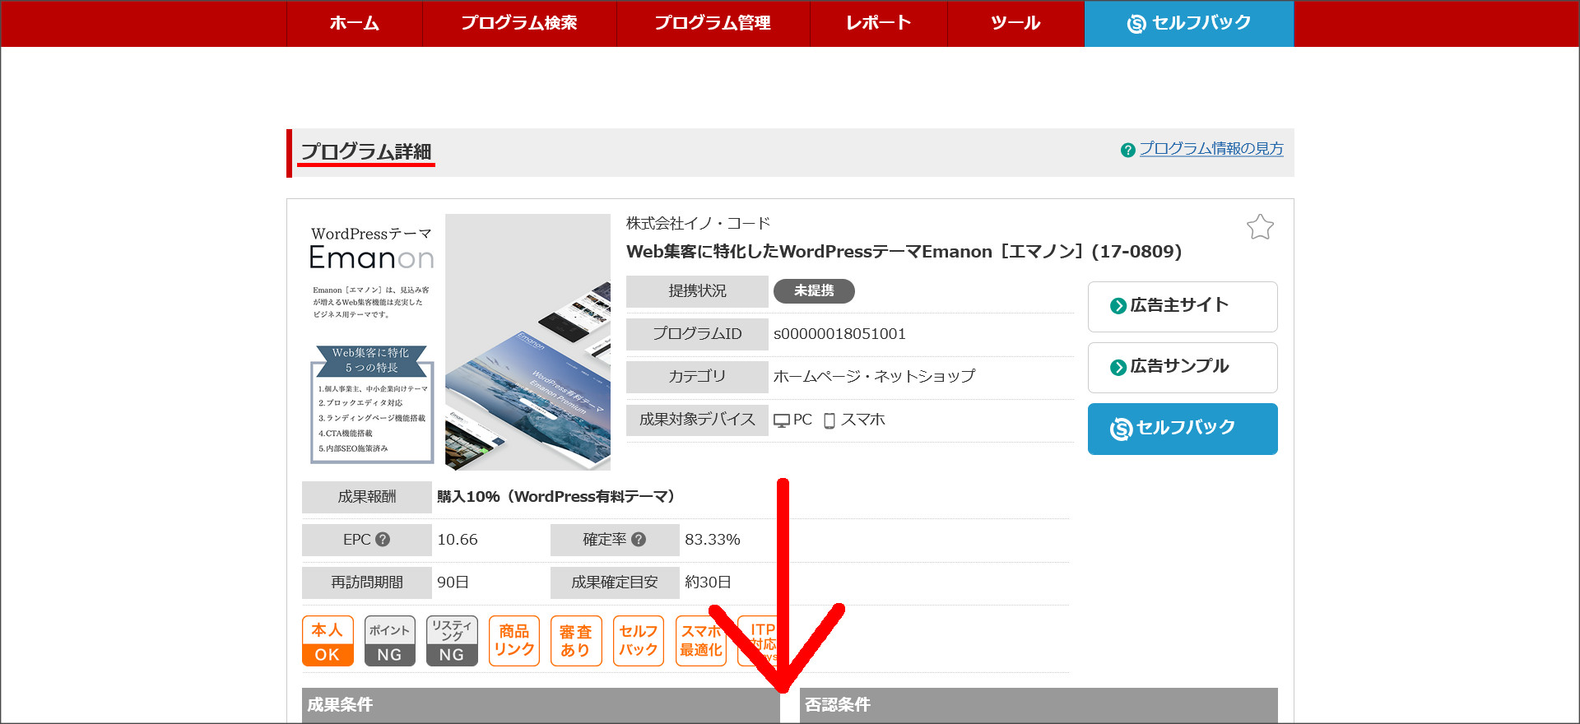Viewport: 1580px width, 724px height.
Task: Click the EPC help question mark icon
Action: 383,540
